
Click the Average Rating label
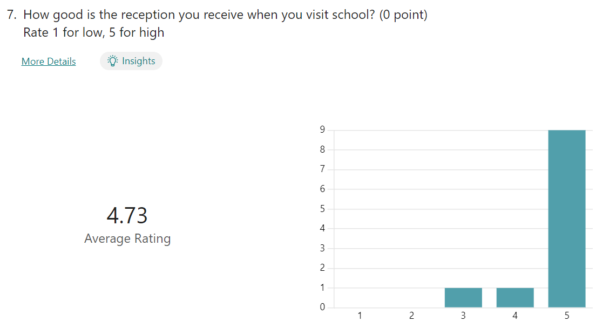pyautogui.click(x=127, y=239)
